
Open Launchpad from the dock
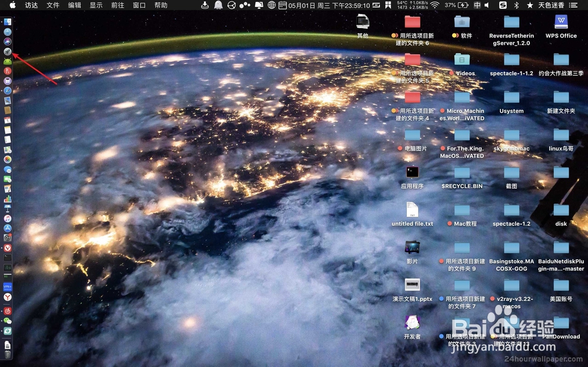point(8,51)
